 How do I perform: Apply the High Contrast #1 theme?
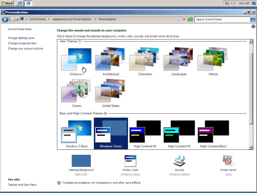coord(145,134)
